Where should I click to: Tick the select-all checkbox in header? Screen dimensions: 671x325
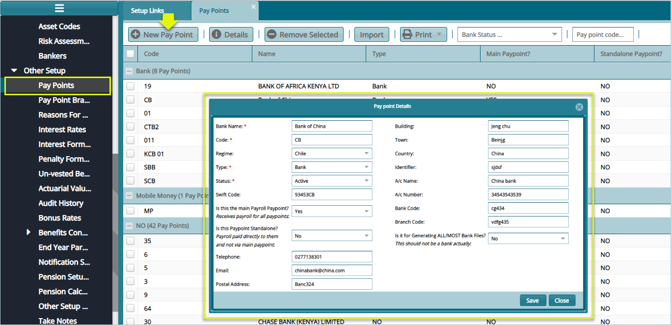click(x=130, y=54)
